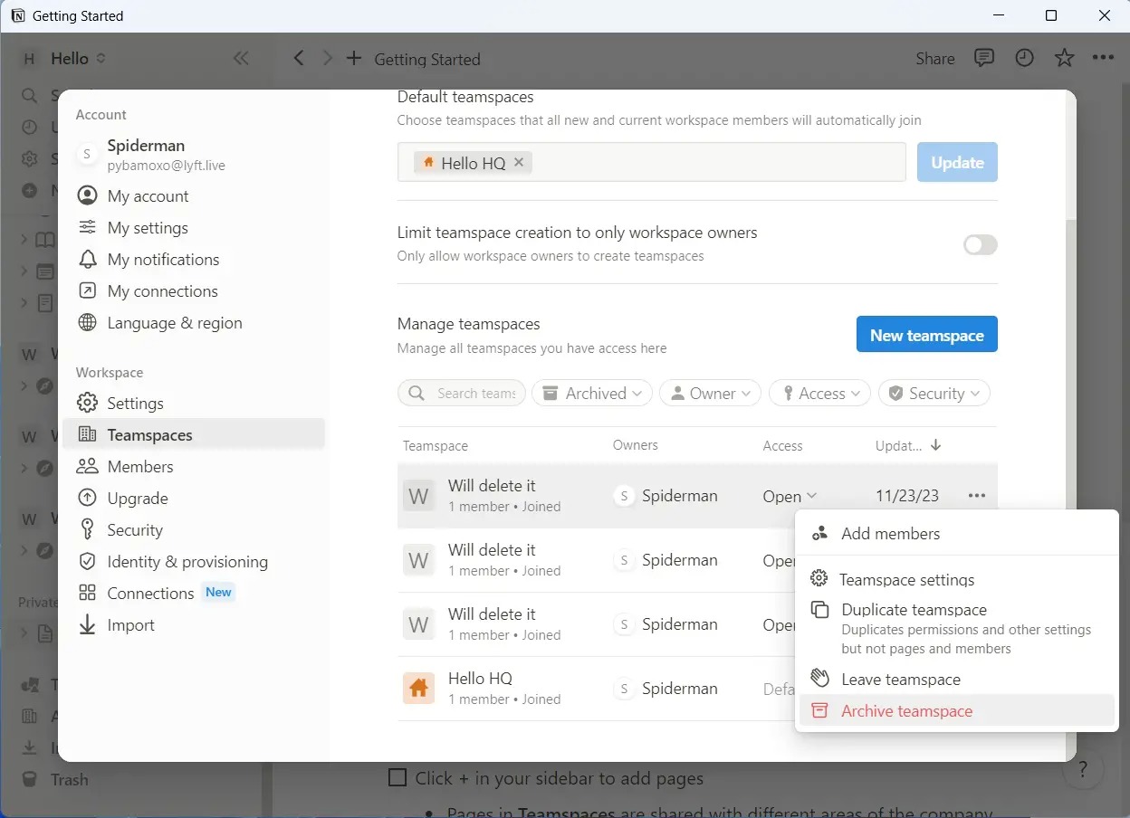Viewport: 1130px width, 818px height.
Task: Open My notifications settings
Action: click(x=163, y=260)
